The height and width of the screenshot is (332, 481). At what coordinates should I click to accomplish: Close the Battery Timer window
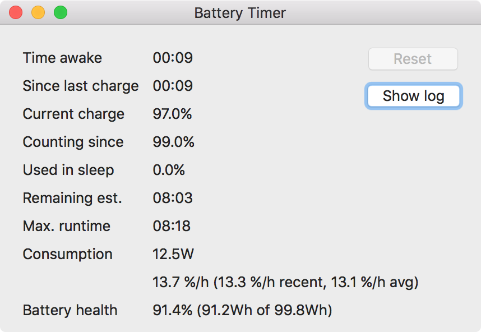coord(16,12)
